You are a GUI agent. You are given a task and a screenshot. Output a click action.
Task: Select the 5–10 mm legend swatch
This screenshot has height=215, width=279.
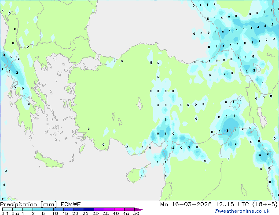tap(48, 209)
